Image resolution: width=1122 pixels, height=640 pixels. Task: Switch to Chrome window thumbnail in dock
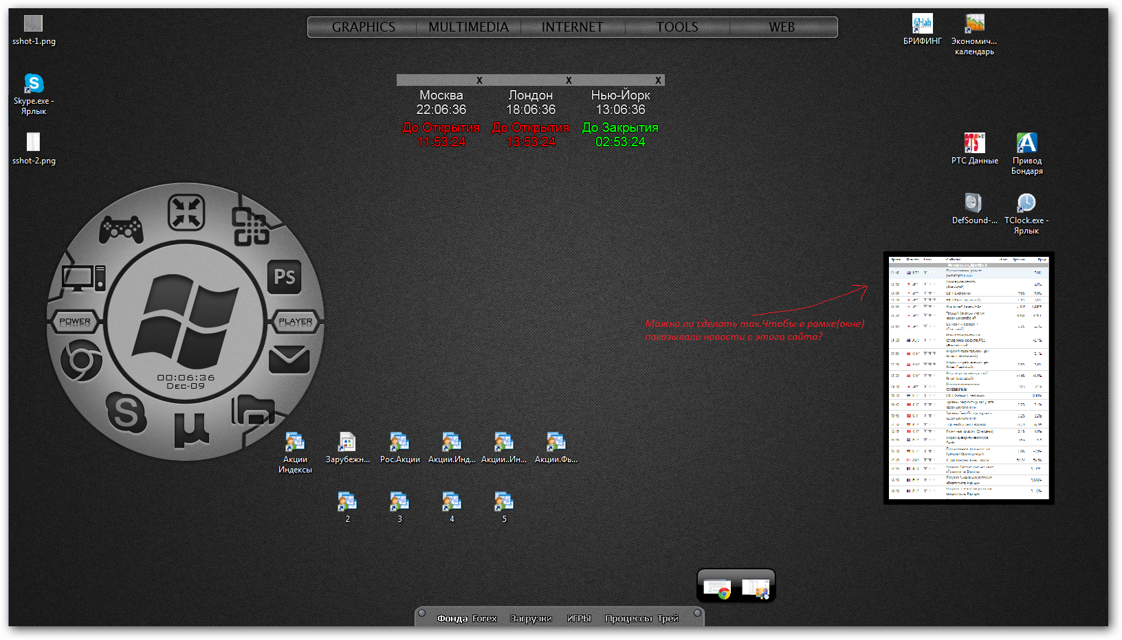[x=717, y=588]
